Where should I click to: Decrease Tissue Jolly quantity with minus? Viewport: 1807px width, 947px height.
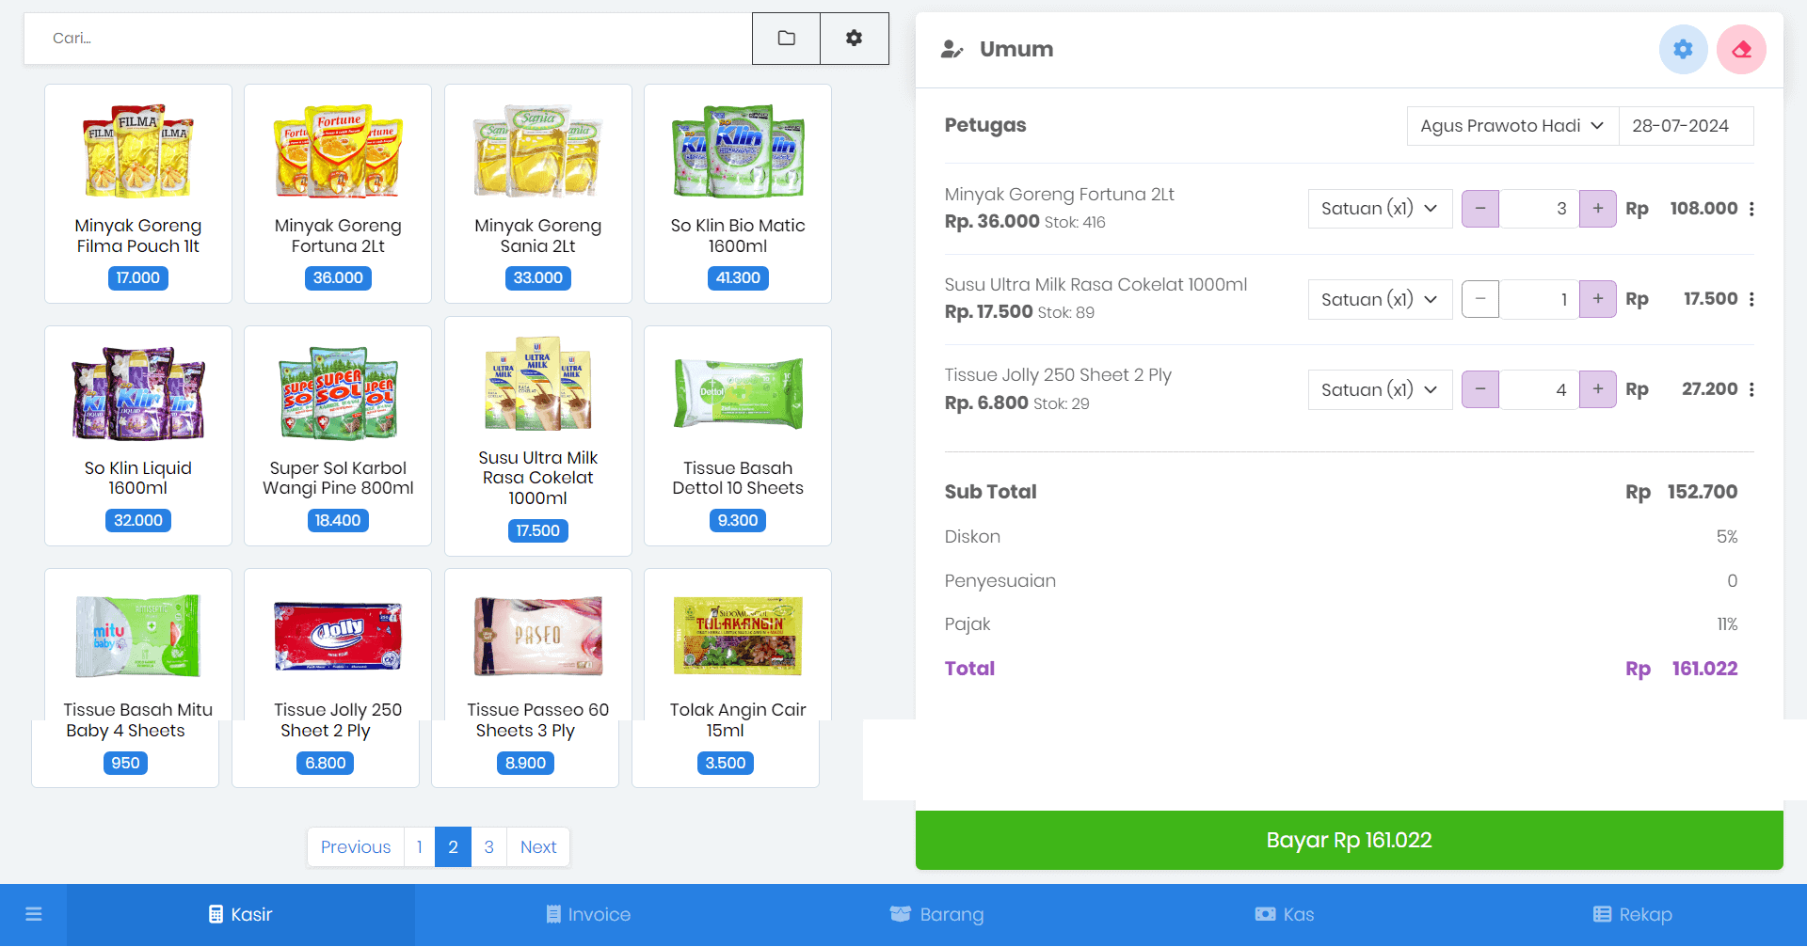(x=1480, y=389)
